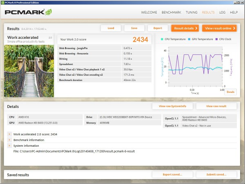Click the rope bridge thumbnail image
The height and width of the screenshot is (184, 245).
[x=29, y=71]
